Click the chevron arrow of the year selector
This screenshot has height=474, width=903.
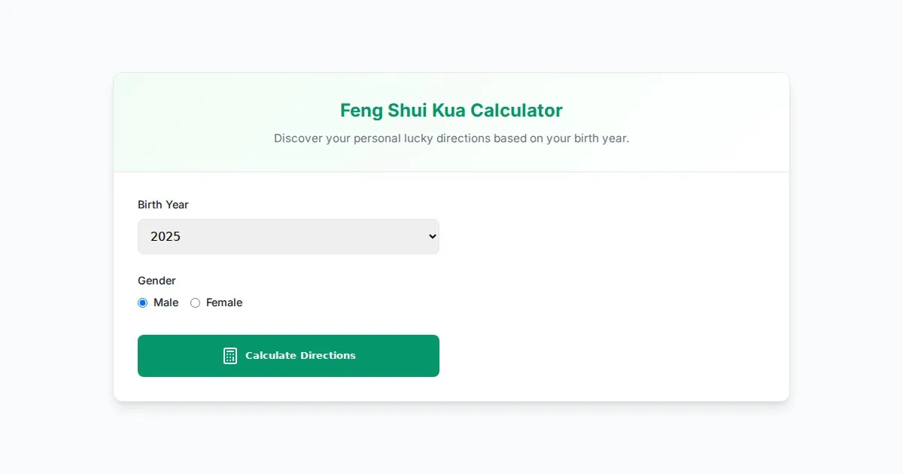pos(432,236)
